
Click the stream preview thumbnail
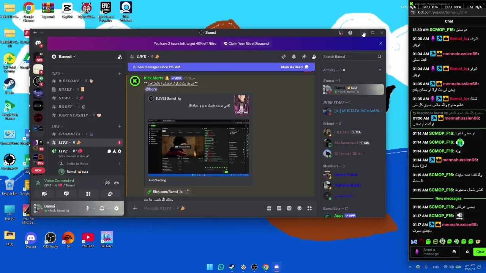[x=199, y=148]
